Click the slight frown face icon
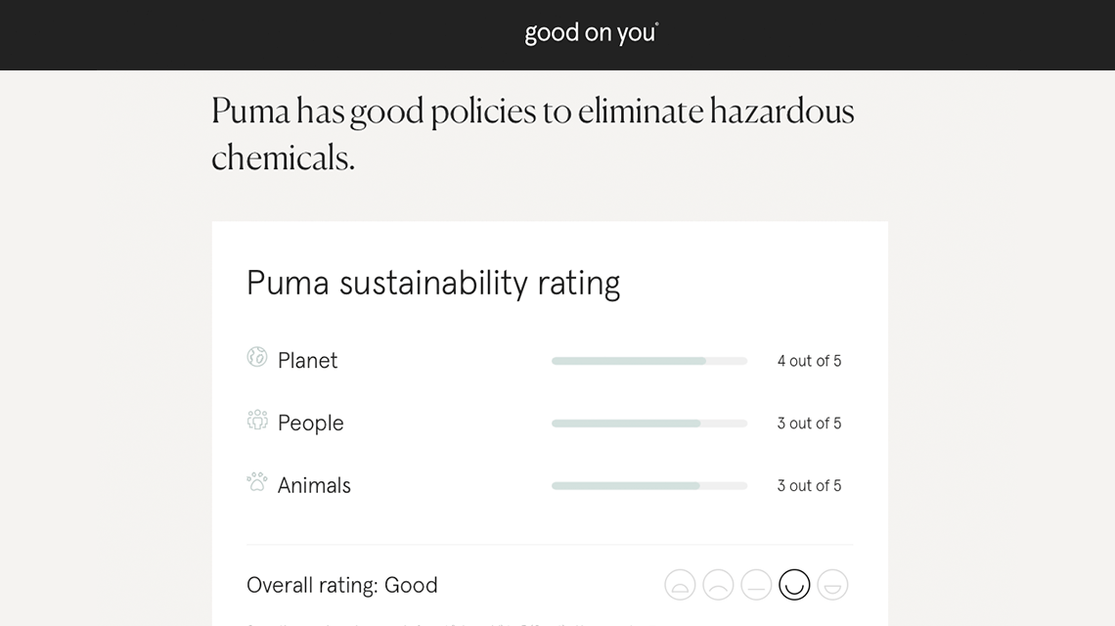Image resolution: width=1115 pixels, height=626 pixels. pos(718,585)
